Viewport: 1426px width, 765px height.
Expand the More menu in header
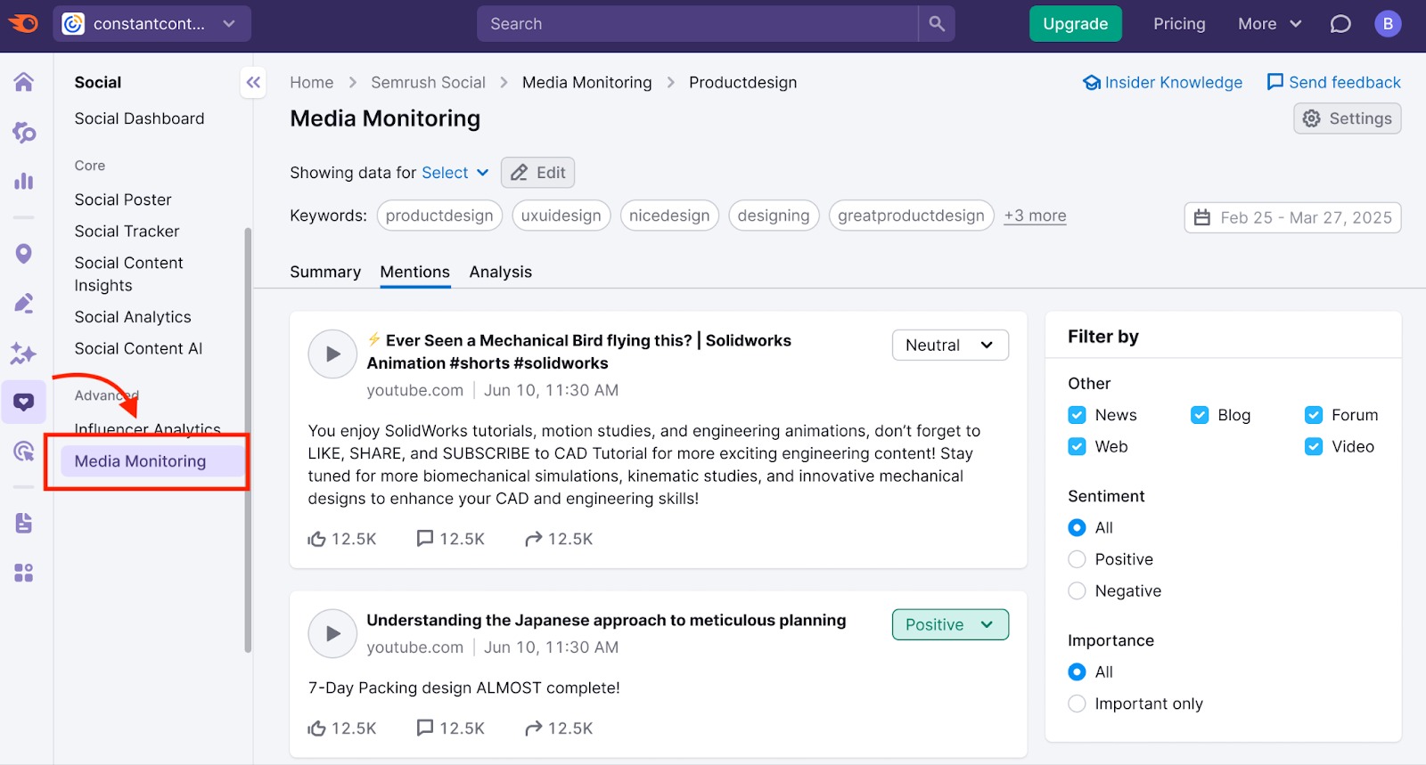(x=1269, y=24)
